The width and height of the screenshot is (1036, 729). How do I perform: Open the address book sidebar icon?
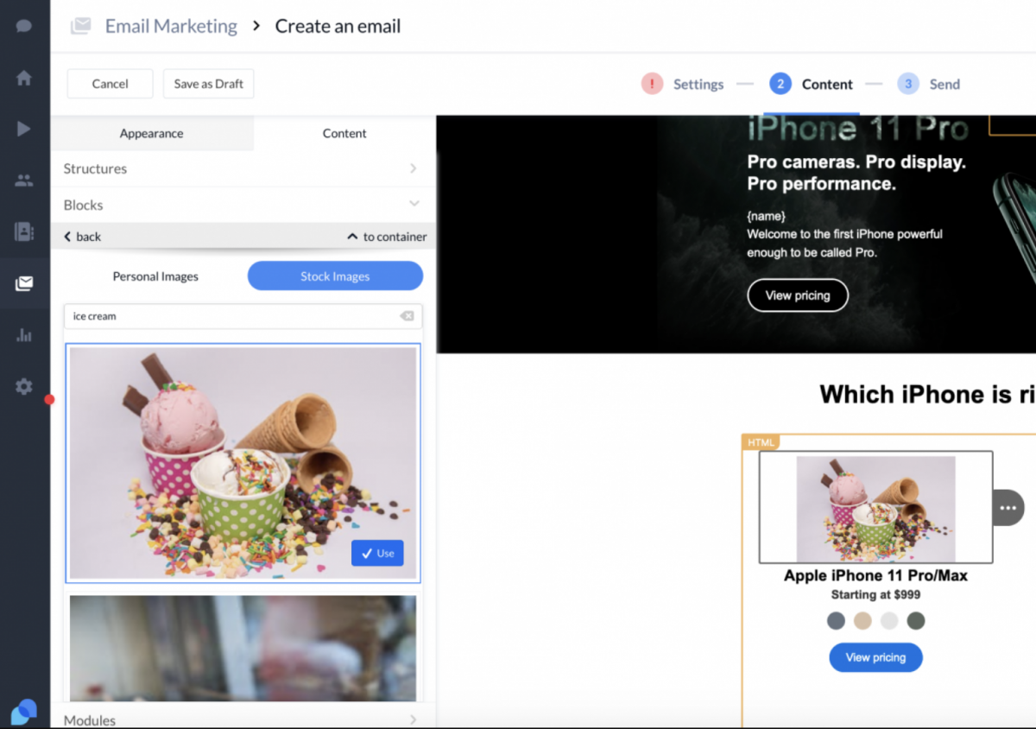click(24, 231)
